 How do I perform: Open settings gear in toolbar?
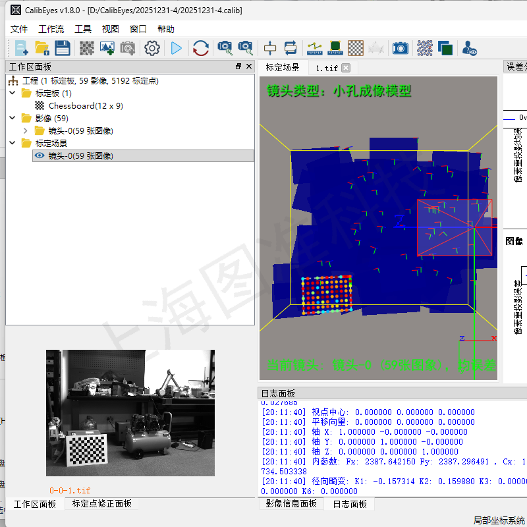point(152,47)
